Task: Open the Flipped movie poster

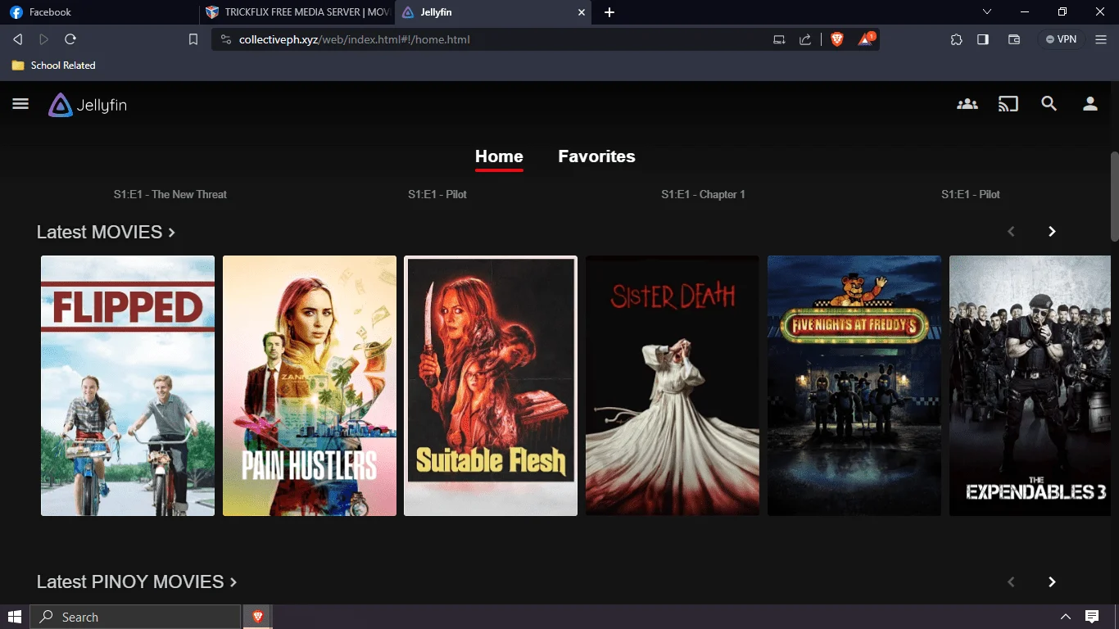Action: point(128,386)
